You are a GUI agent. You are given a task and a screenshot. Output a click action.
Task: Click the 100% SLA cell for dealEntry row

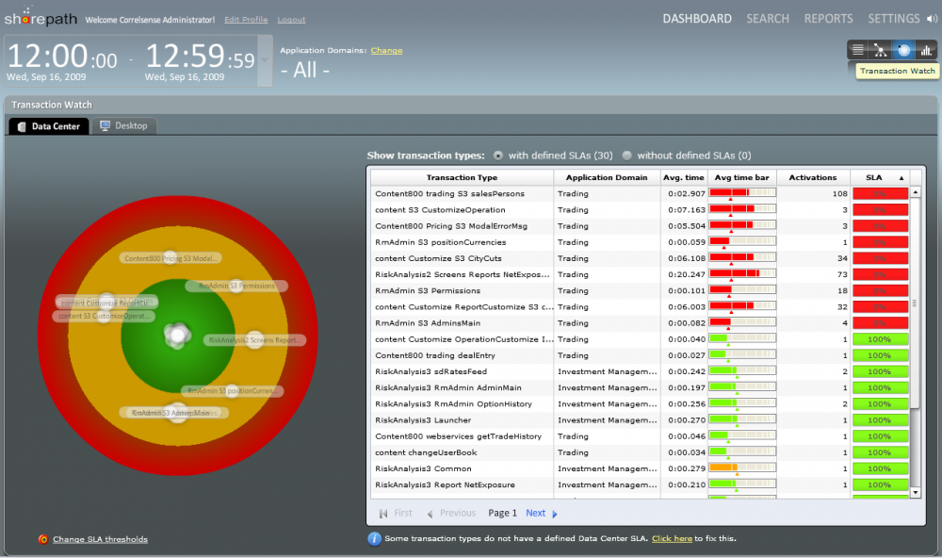[880, 355]
